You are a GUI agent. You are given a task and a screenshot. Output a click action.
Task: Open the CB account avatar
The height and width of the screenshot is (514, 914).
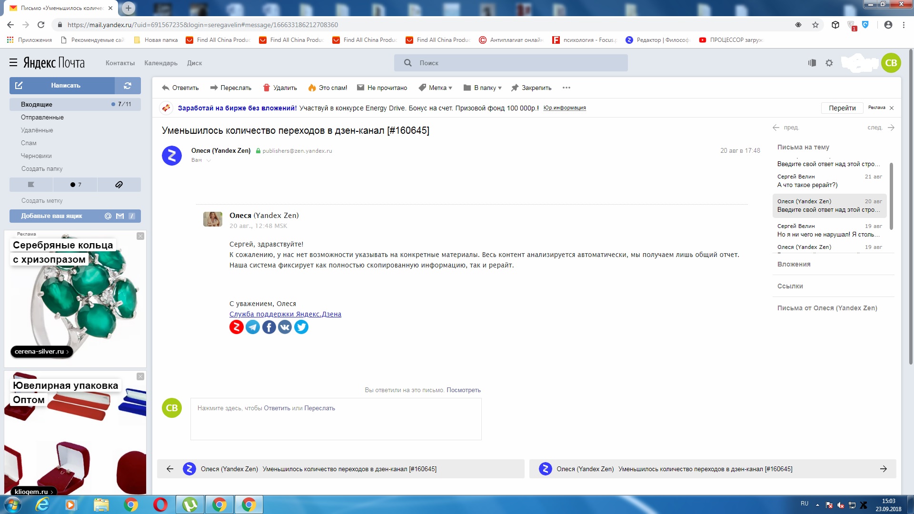(891, 63)
